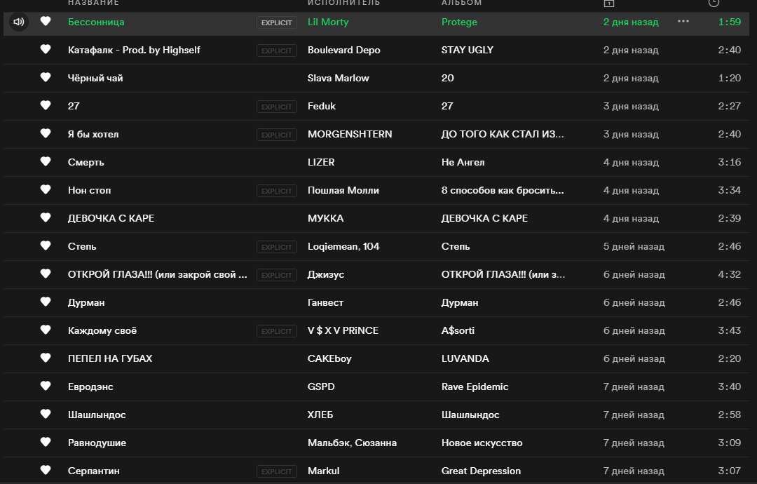Open artist Feduk
757x484 pixels.
tap(322, 106)
